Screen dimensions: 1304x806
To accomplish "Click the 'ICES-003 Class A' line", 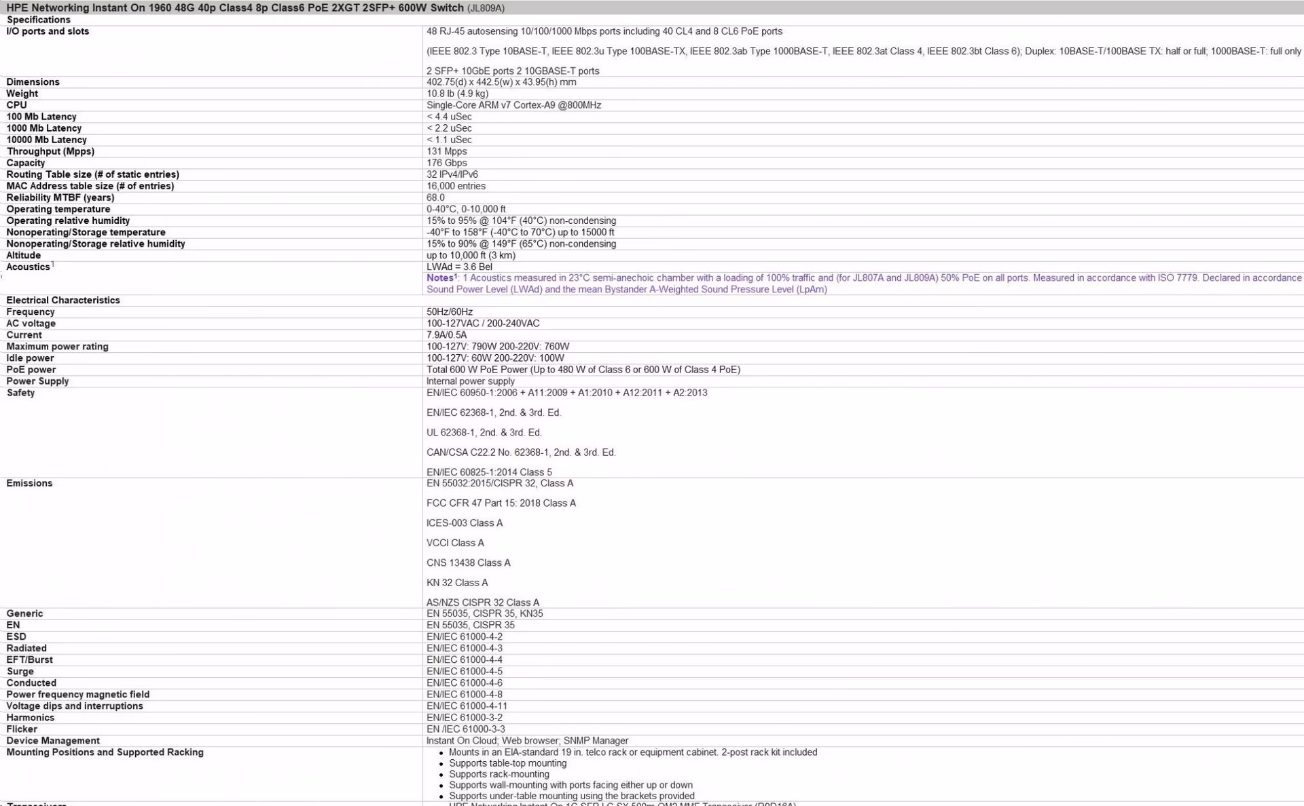I will tap(465, 523).
